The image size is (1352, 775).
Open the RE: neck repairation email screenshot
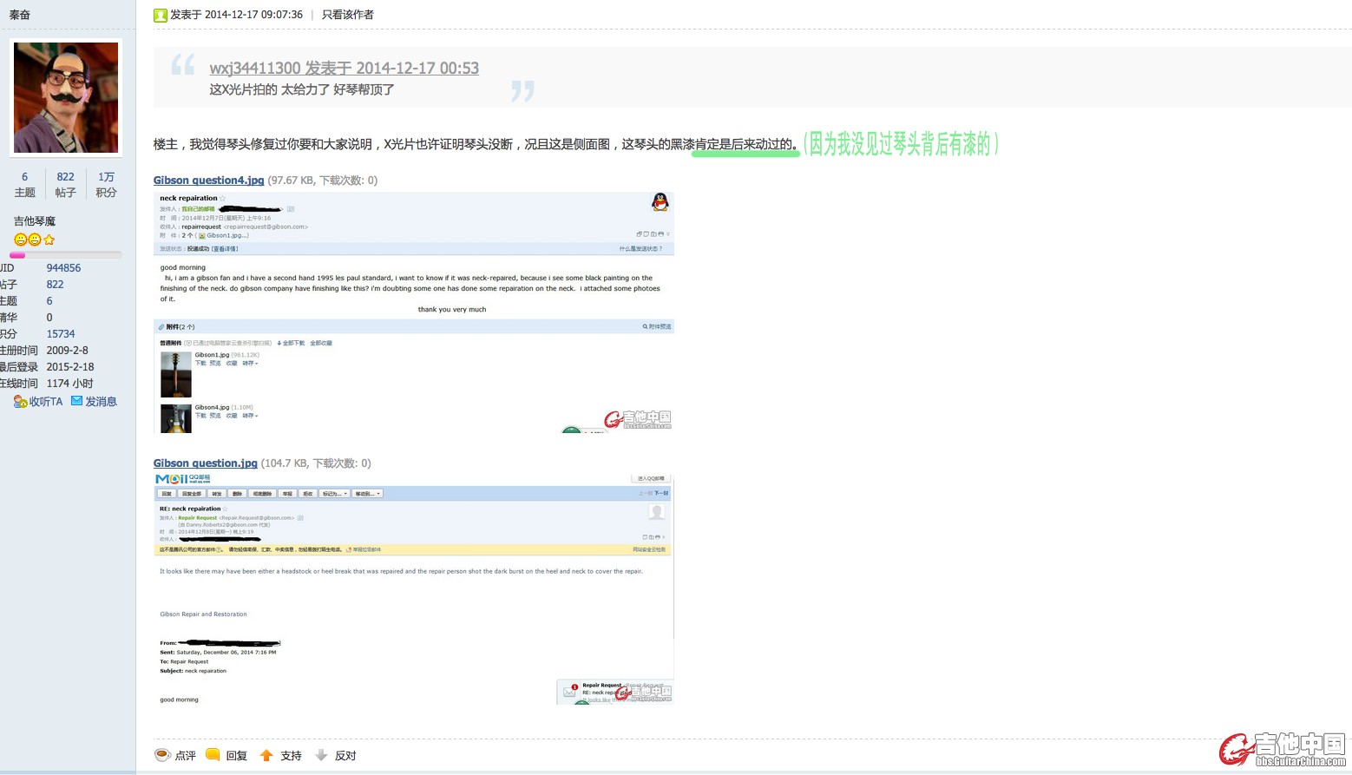414,589
